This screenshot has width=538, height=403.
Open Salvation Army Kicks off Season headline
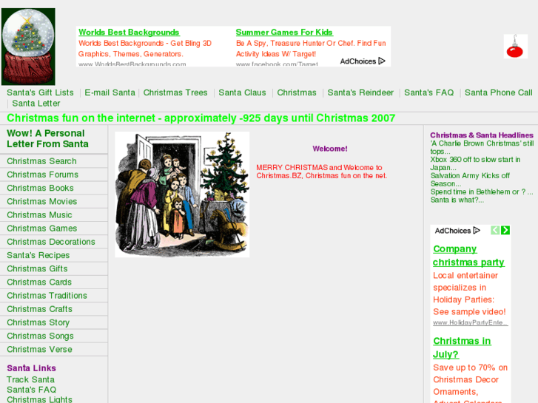[x=470, y=180]
